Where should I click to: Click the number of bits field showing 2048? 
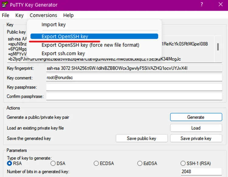click(x=201, y=172)
